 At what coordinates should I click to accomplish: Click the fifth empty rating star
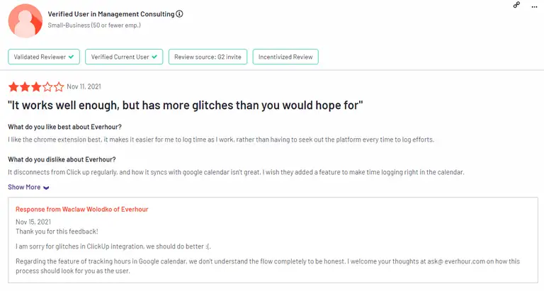point(59,87)
